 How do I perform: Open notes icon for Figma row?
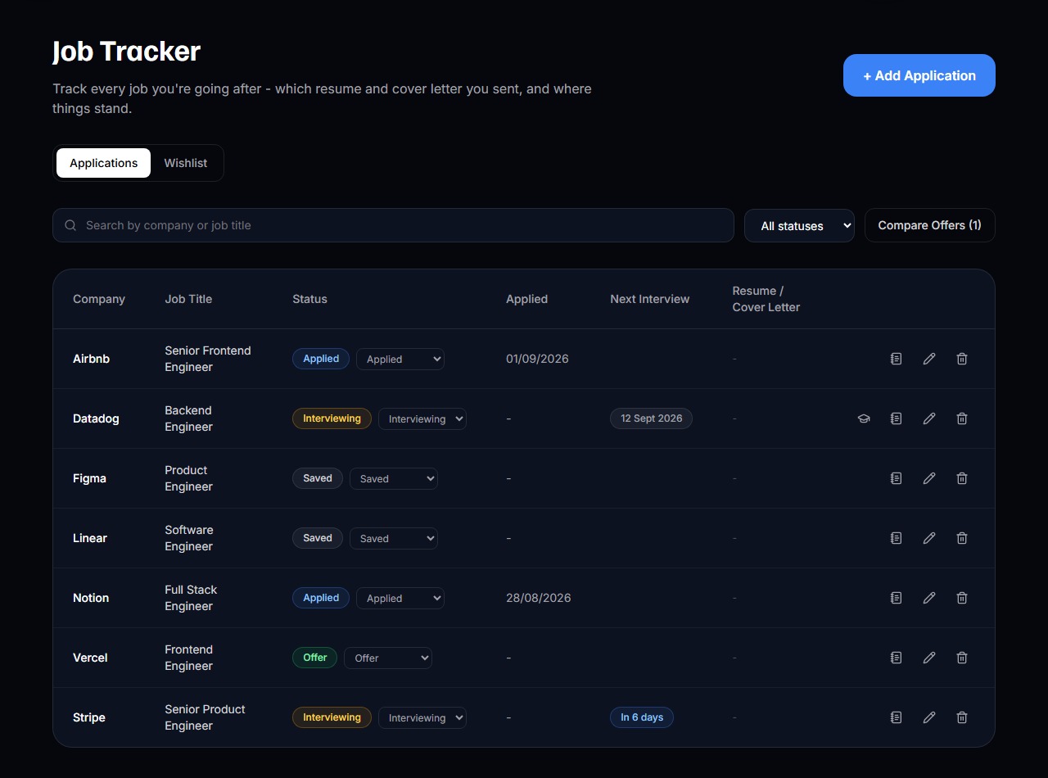897,478
